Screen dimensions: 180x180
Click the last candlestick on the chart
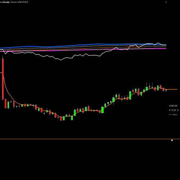(166, 90)
